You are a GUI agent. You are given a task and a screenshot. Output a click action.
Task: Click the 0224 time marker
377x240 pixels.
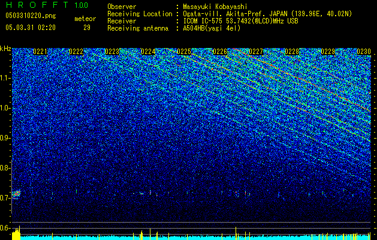[x=148, y=52]
